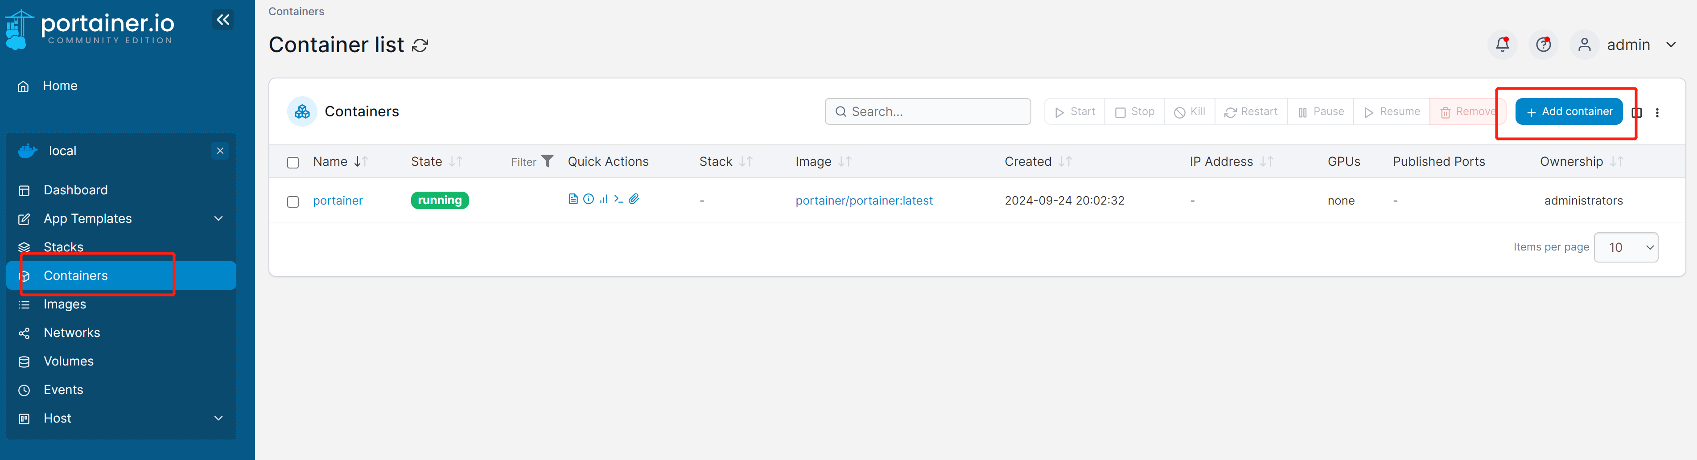Click the State filter funnel icon
Image resolution: width=1697 pixels, height=460 pixels.
click(x=547, y=161)
